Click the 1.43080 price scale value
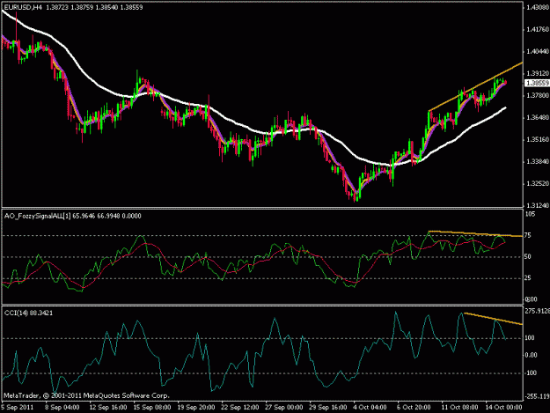This screenshot has height=413, width=550. pyautogui.click(x=538, y=7)
